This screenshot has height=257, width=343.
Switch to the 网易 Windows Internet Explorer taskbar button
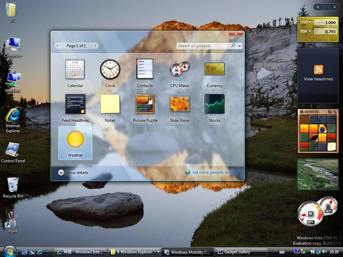[x=80, y=252]
